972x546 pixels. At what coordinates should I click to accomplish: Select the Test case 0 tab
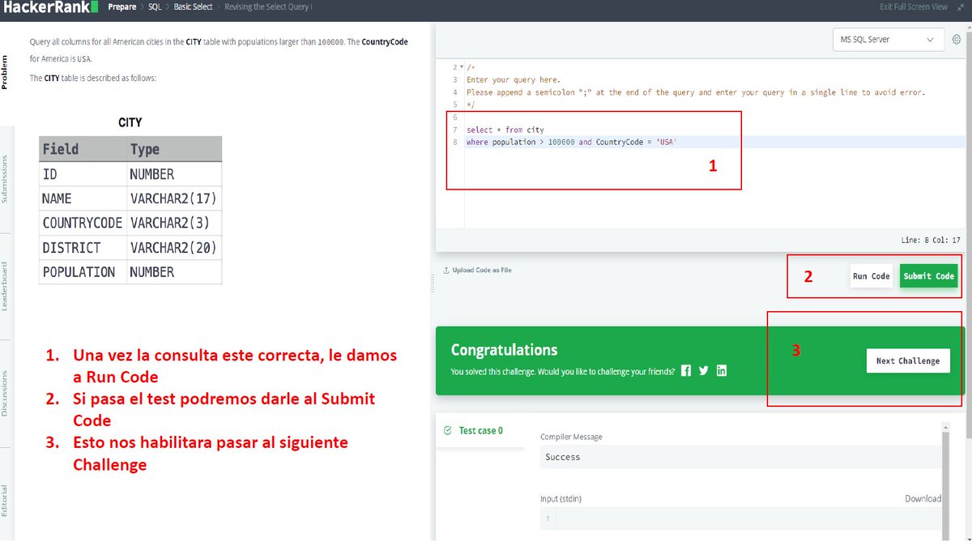480,431
